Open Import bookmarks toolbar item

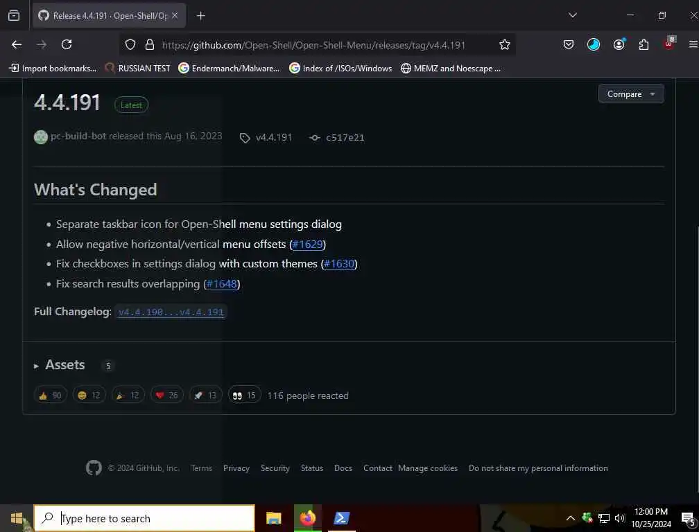(53, 68)
